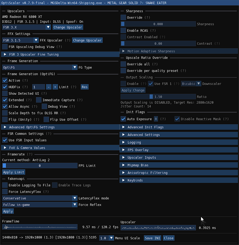
Task: Expand Anisotropic Filtering section
Action: pos(179,173)
